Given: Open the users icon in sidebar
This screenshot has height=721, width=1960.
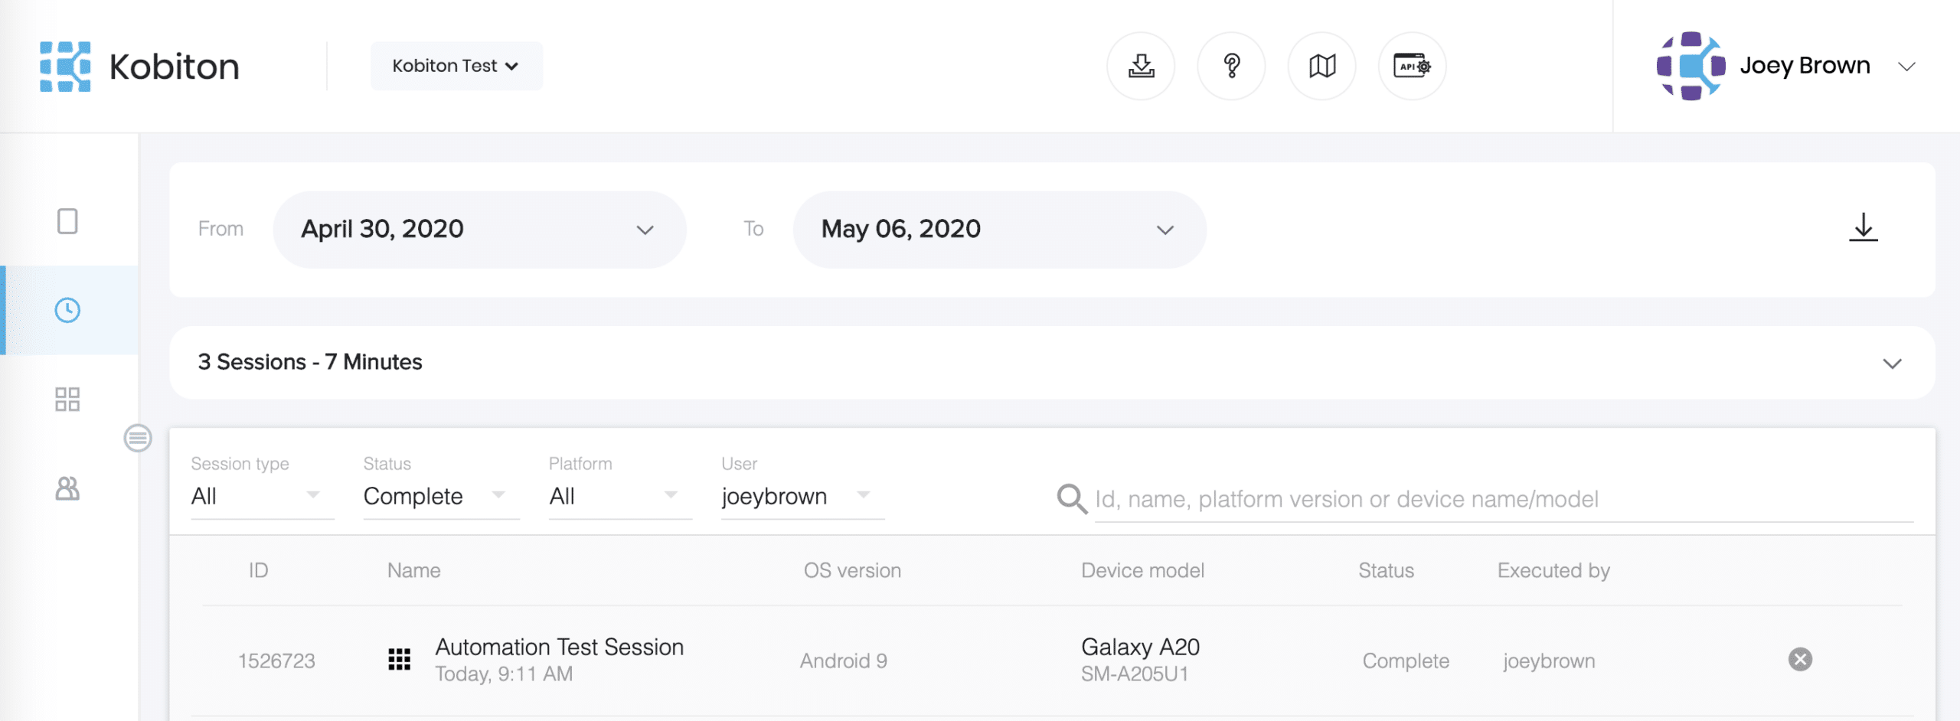Looking at the screenshot, I should click(x=67, y=488).
